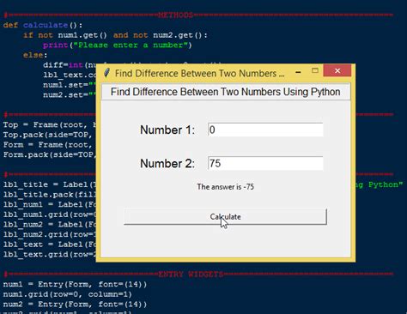407x314 pixels.
Task: Click 'def calculate():' line in code editor
Action: pyautogui.click(x=43, y=25)
